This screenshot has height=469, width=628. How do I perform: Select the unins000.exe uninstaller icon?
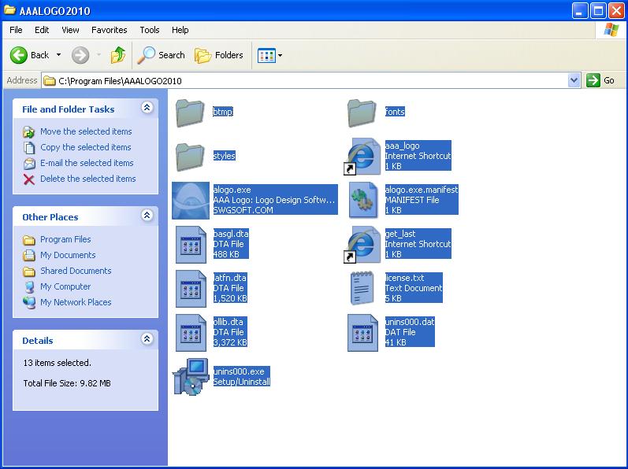(191, 377)
